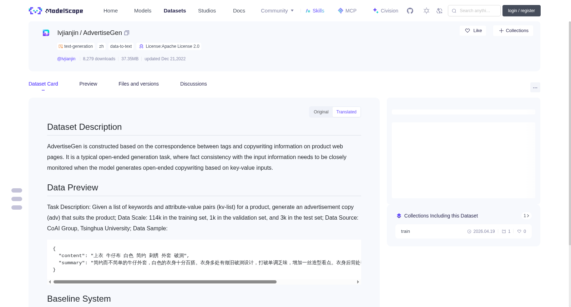Click the clock icon beside 2026.04.19
Image resolution: width=571 pixels, height=307 pixels.
click(469, 231)
